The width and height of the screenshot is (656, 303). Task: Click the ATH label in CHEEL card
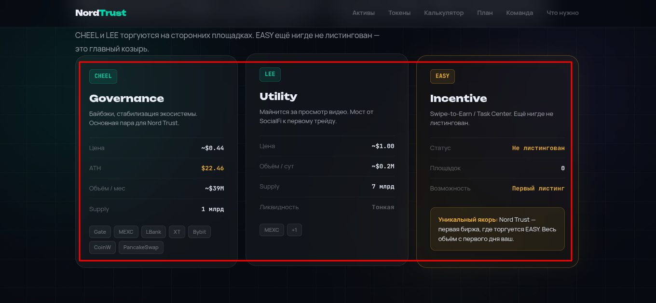point(95,168)
